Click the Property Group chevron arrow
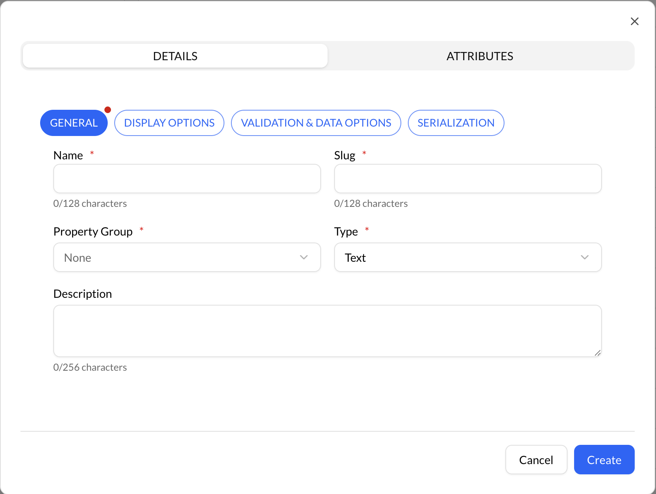656x494 pixels. click(304, 257)
